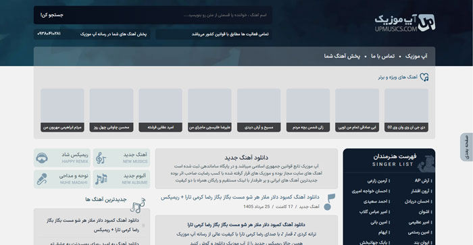Open the post title دانلود آهنگ کمبود دلار

(x=240, y=197)
